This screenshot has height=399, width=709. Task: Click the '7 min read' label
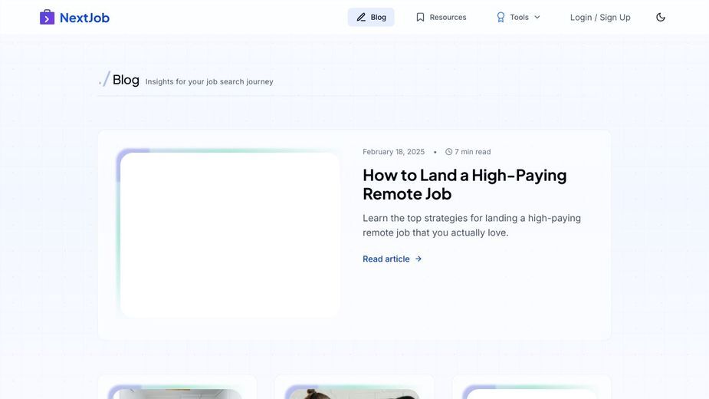pyautogui.click(x=472, y=152)
